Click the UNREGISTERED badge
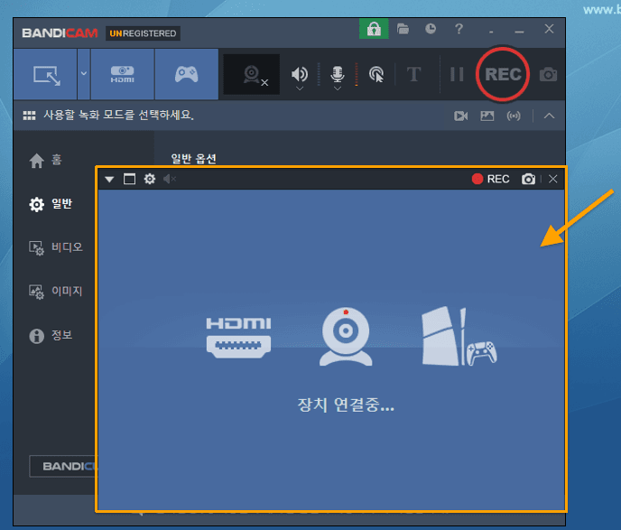The image size is (621, 530). tap(143, 33)
